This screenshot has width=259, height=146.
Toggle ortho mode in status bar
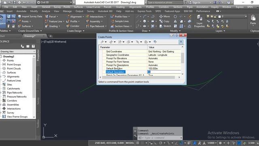click(155, 143)
